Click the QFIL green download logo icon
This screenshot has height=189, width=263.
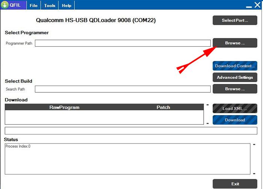5,5
